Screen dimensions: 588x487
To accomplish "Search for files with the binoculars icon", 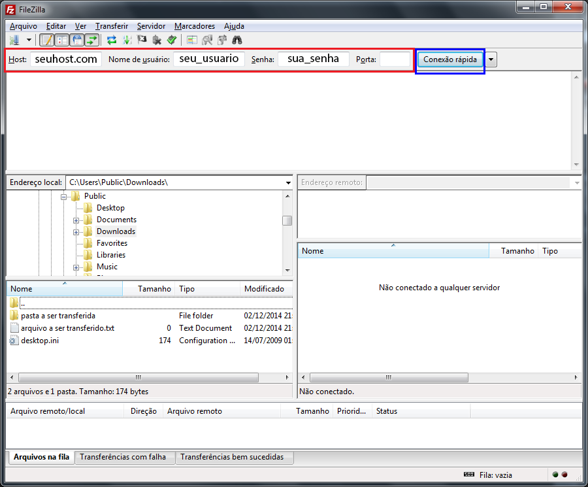I will point(237,40).
